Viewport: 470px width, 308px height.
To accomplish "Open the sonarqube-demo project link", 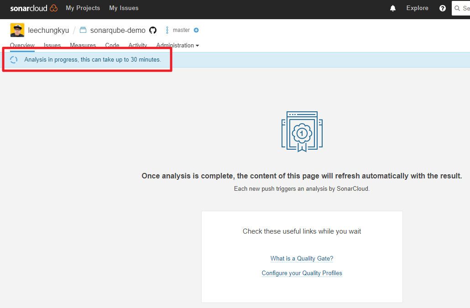I will (118, 30).
